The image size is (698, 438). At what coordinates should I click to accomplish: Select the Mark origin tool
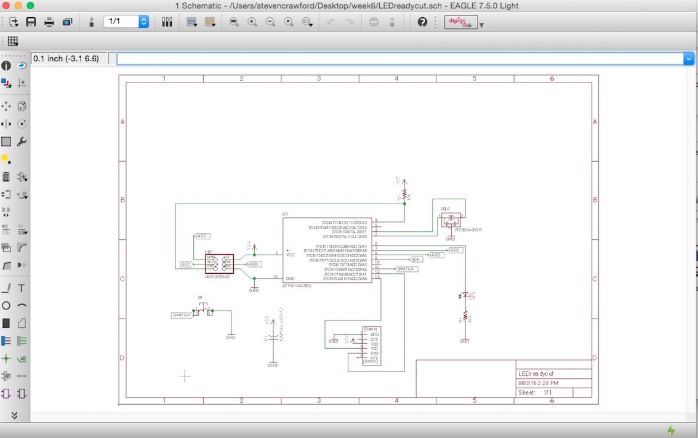click(x=22, y=83)
